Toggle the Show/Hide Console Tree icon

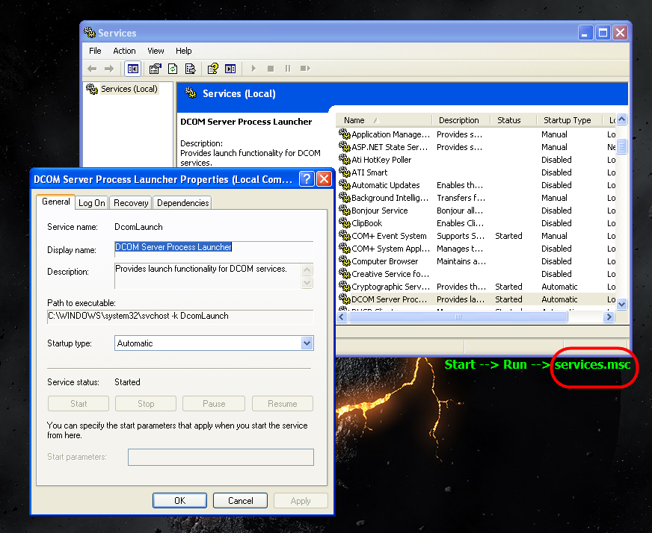(132, 69)
